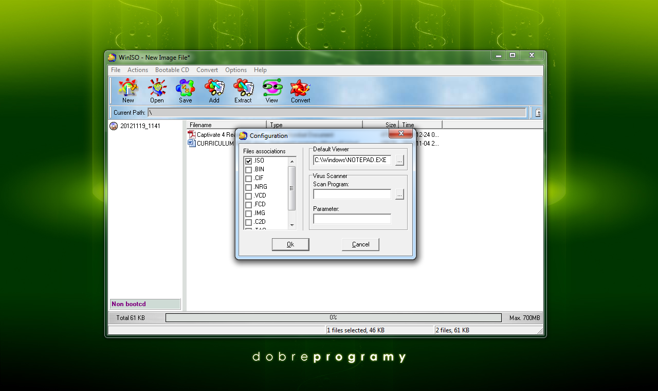Screen dimensions: 658x391
Task: Open the Bootable CD menu
Action: [172, 70]
